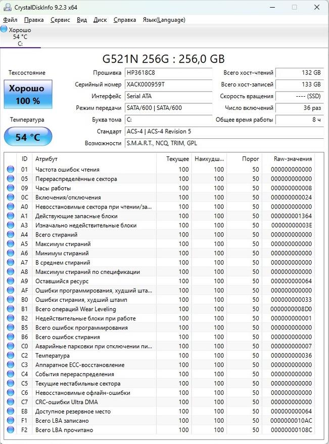Click the Прошивка field HP3618C8
The height and width of the screenshot is (444, 329).
tap(168, 72)
